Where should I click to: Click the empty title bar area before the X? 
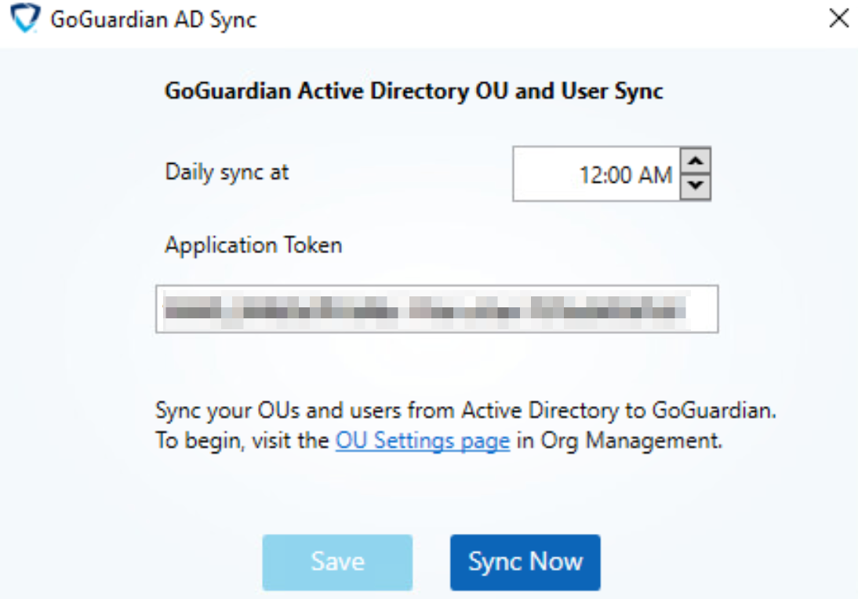coord(542,20)
